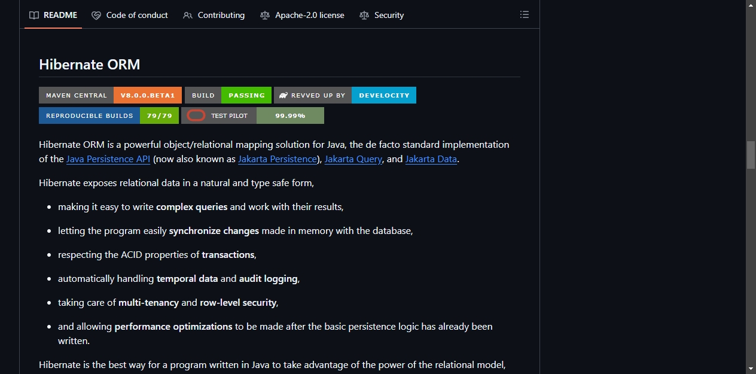
Task: Follow the Java Persistence API link
Action: [x=108, y=159]
